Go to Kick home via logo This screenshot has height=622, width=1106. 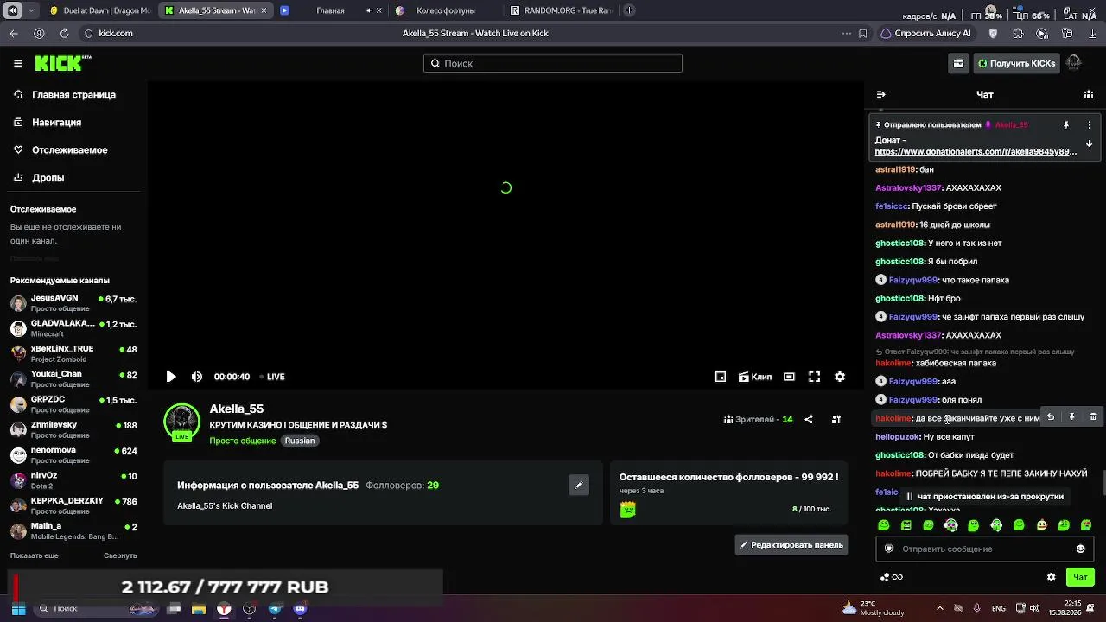point(63,63)
